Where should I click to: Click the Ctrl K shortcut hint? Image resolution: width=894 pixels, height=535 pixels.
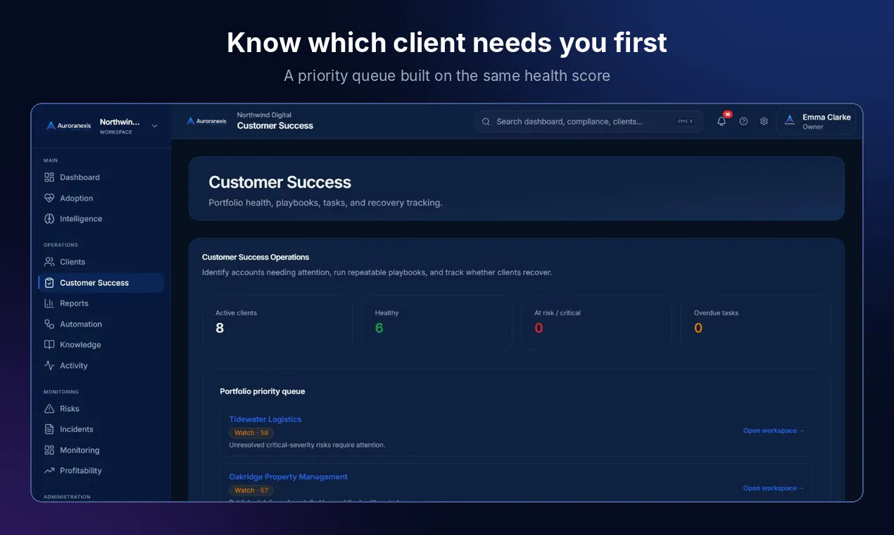pyautogui.click(x=685, y=122)
